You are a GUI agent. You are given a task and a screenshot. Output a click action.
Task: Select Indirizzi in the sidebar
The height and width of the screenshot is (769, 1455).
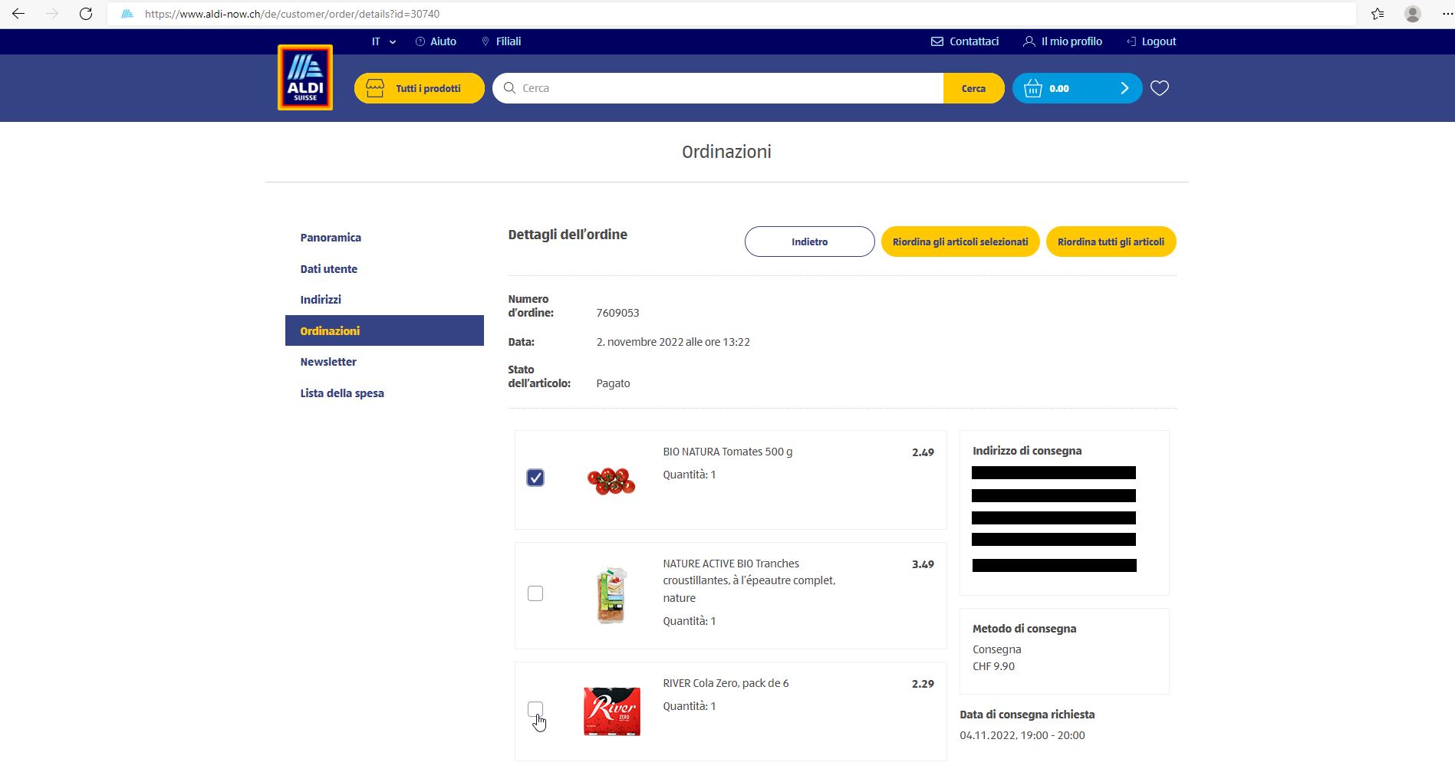[x=321, y=300]
